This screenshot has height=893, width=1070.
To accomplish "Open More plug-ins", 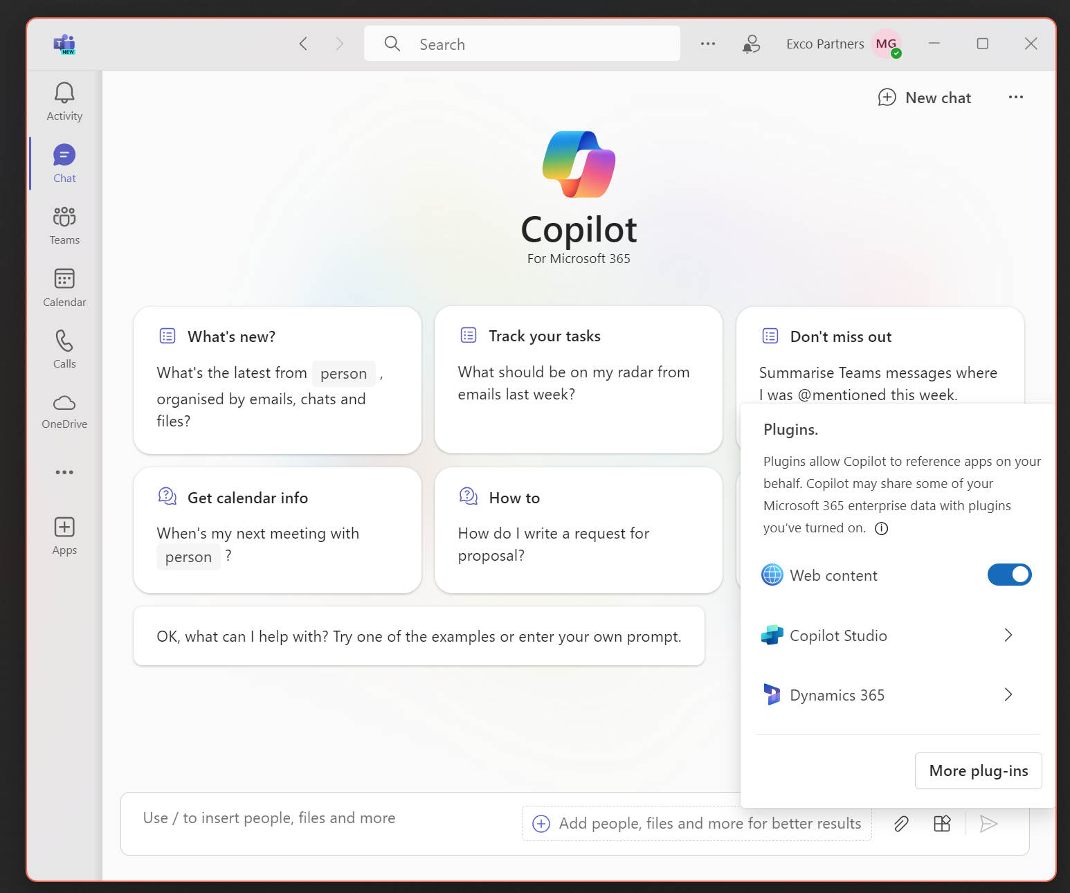I will click(979, 770).
